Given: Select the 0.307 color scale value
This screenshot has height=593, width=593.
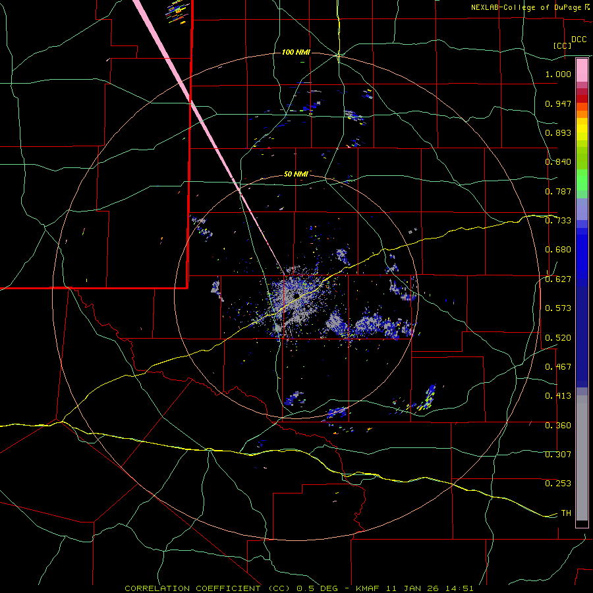Looking at the screenshot, I should 558,455.
